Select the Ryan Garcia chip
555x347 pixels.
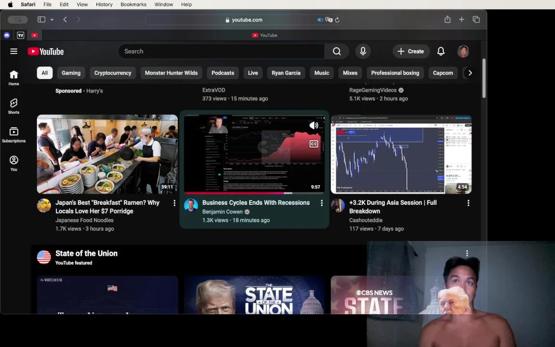click(286, 73)
